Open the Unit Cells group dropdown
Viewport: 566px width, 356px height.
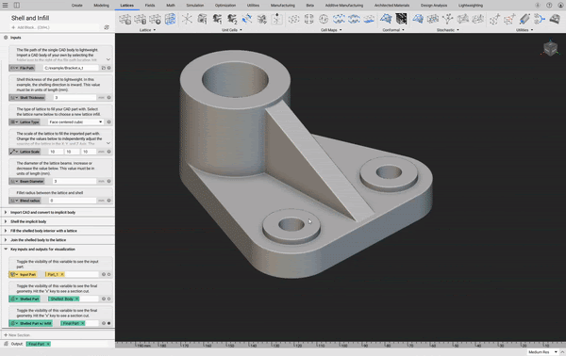pos(241,30)
